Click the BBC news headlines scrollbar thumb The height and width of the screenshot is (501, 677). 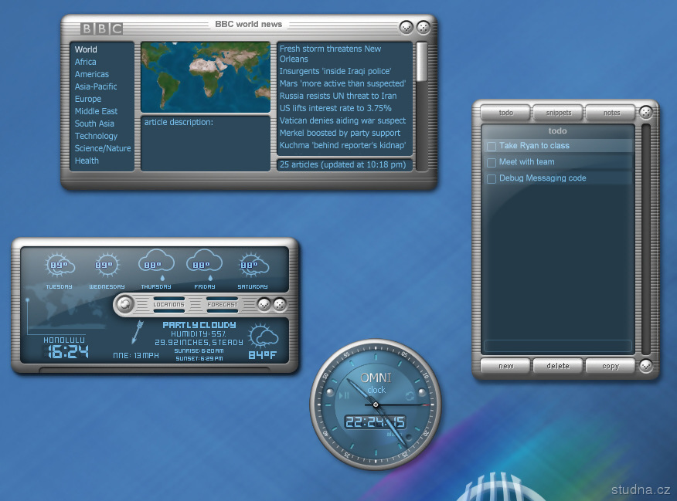422,62
